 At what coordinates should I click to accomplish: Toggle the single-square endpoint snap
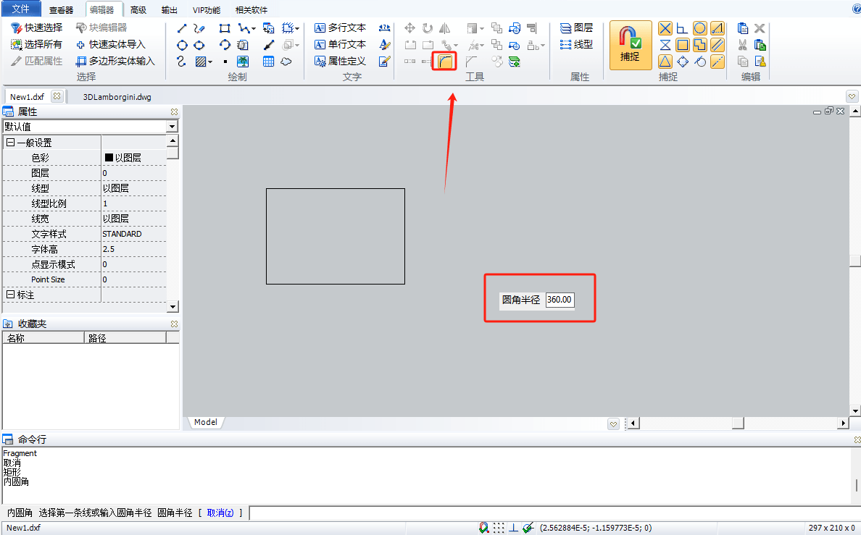tap(683, 45)
